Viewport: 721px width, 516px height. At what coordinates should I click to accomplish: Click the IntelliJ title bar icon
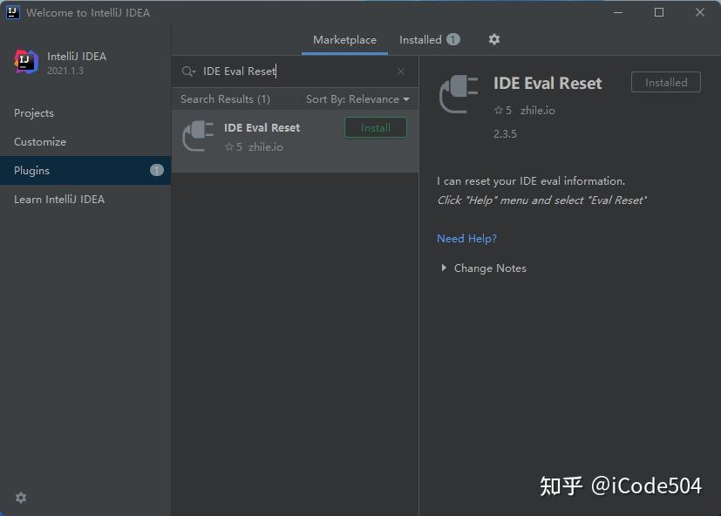click(x=11, y=12)
